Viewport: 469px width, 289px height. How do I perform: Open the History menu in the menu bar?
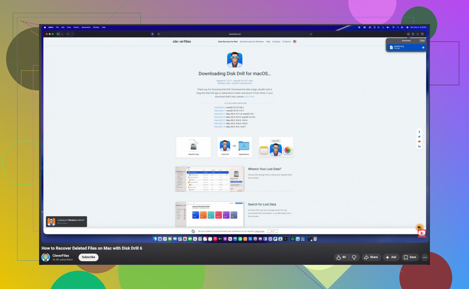coord(76,27)
